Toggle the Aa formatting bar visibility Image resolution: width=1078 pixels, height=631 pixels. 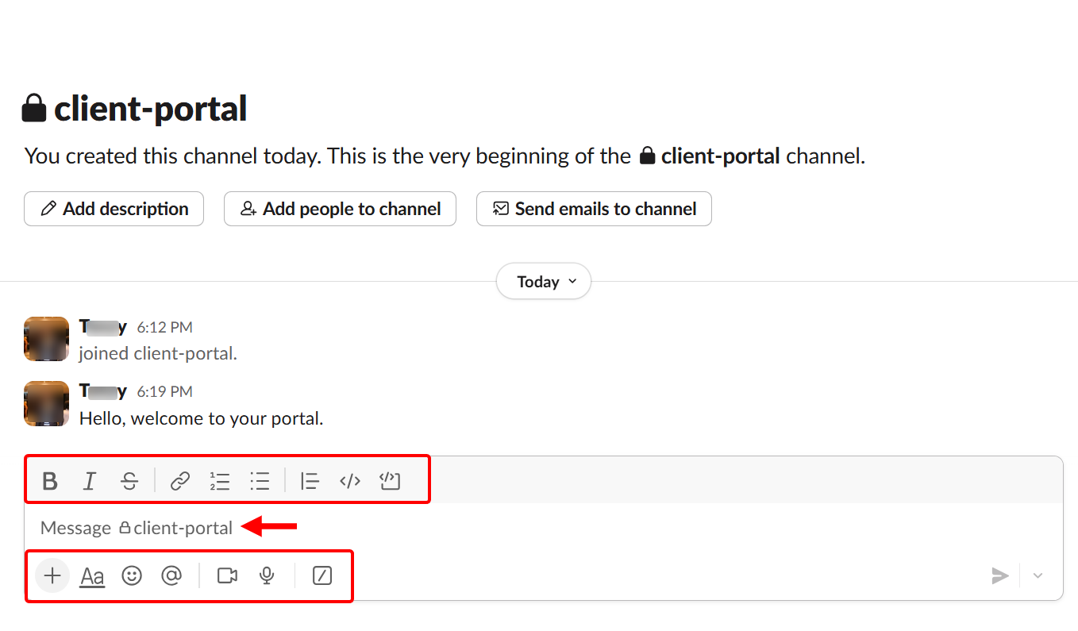tap(91, 575)
